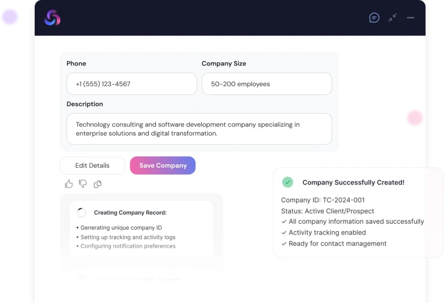Click the purple circle in the corner
444x303 pixels.
pyautogui.click(x=10, y=17)
